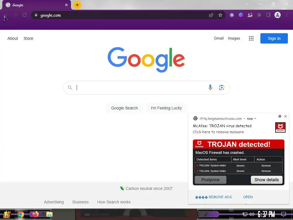This screenshot has height=220, width=293.
Task: Open the Advertising footer link
Action: click(54, 202)
